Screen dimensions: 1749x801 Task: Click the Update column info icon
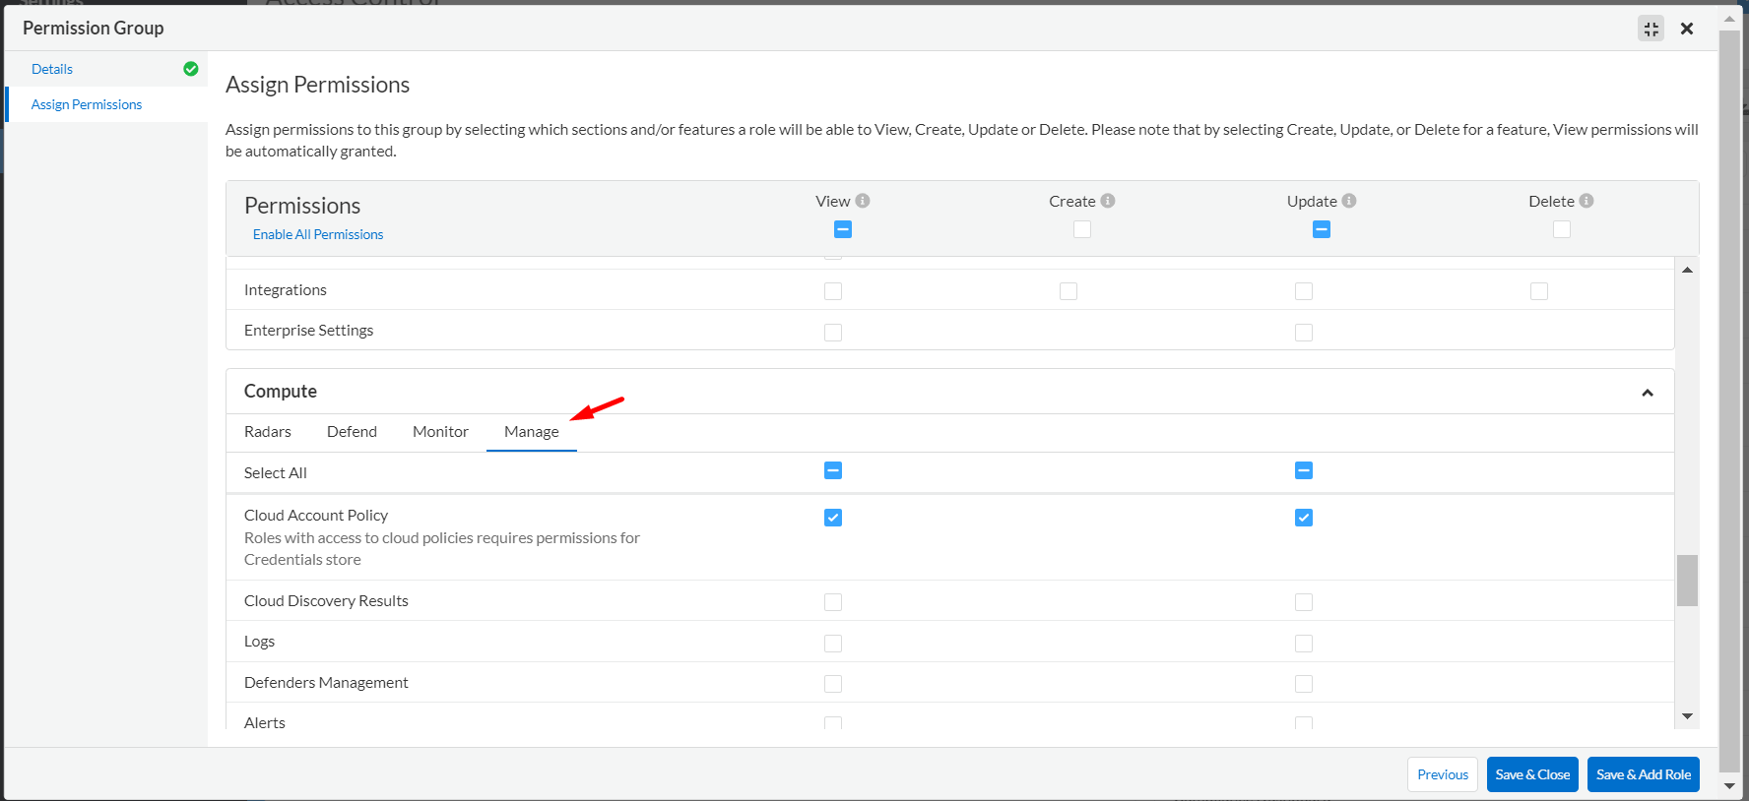[x=1349, y=201]
